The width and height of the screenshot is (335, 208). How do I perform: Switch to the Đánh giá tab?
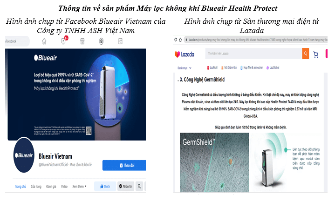[51, 187]
